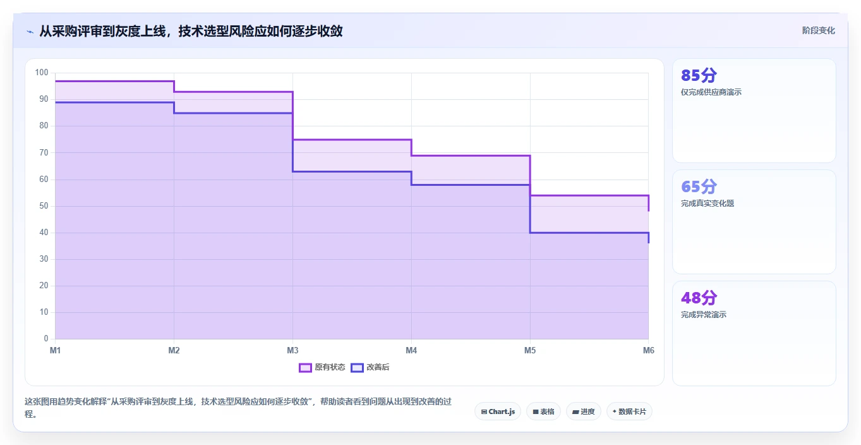This screenshot has width=861, height=445.
Task: Click the 完成异常演示 card caption
Action: tap(704, 315)
